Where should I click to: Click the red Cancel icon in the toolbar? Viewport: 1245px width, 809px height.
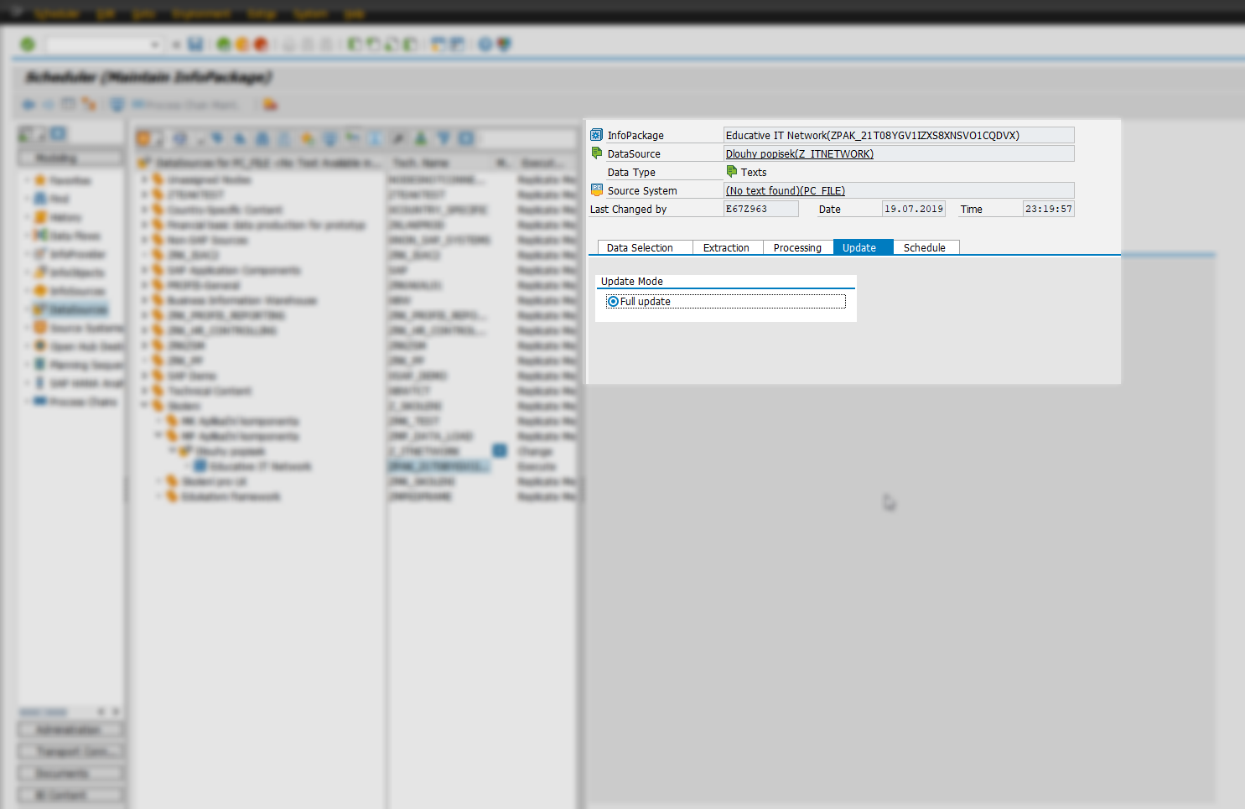(x=259, y=44)
